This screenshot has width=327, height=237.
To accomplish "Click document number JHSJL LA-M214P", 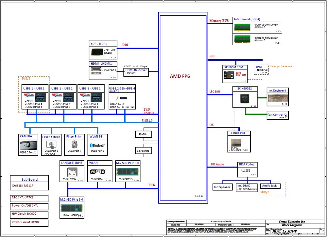I will pyautogui.click(x=284, y=231).
